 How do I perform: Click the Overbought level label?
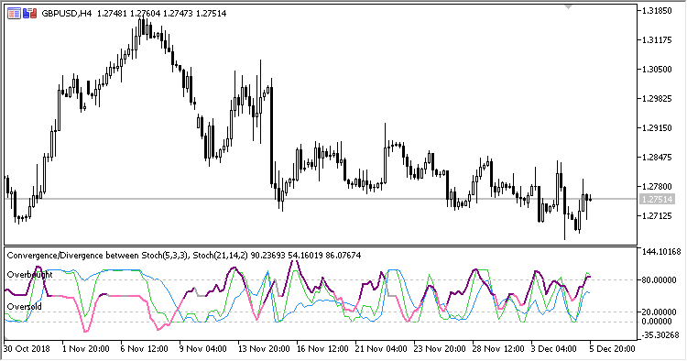(x=30, y=275)
